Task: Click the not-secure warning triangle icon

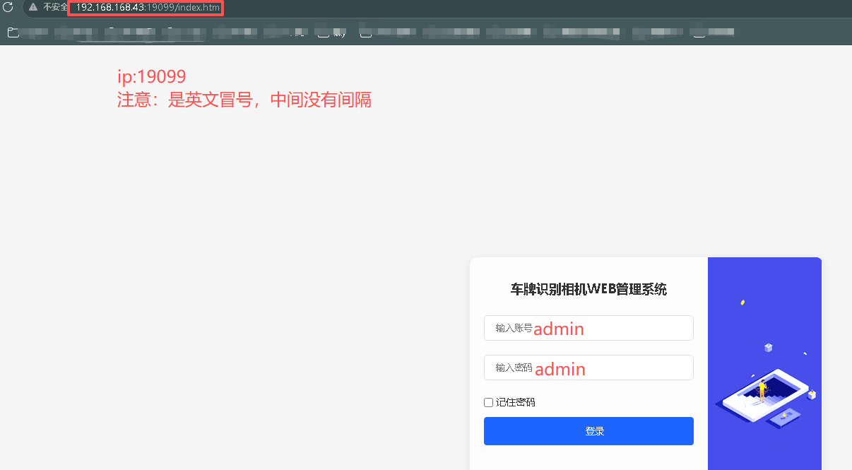Action: (33, 7)
